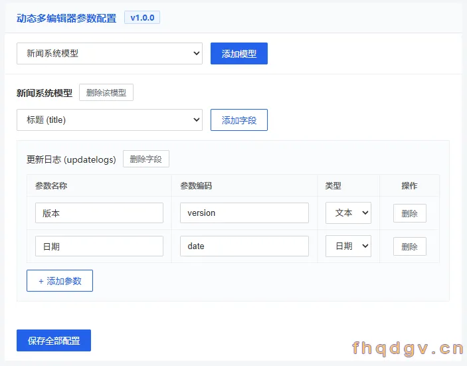The height and width of the screenshot is (366, 467).
Task: Delete the 日期 parameter row
Action: click(409, 246)
